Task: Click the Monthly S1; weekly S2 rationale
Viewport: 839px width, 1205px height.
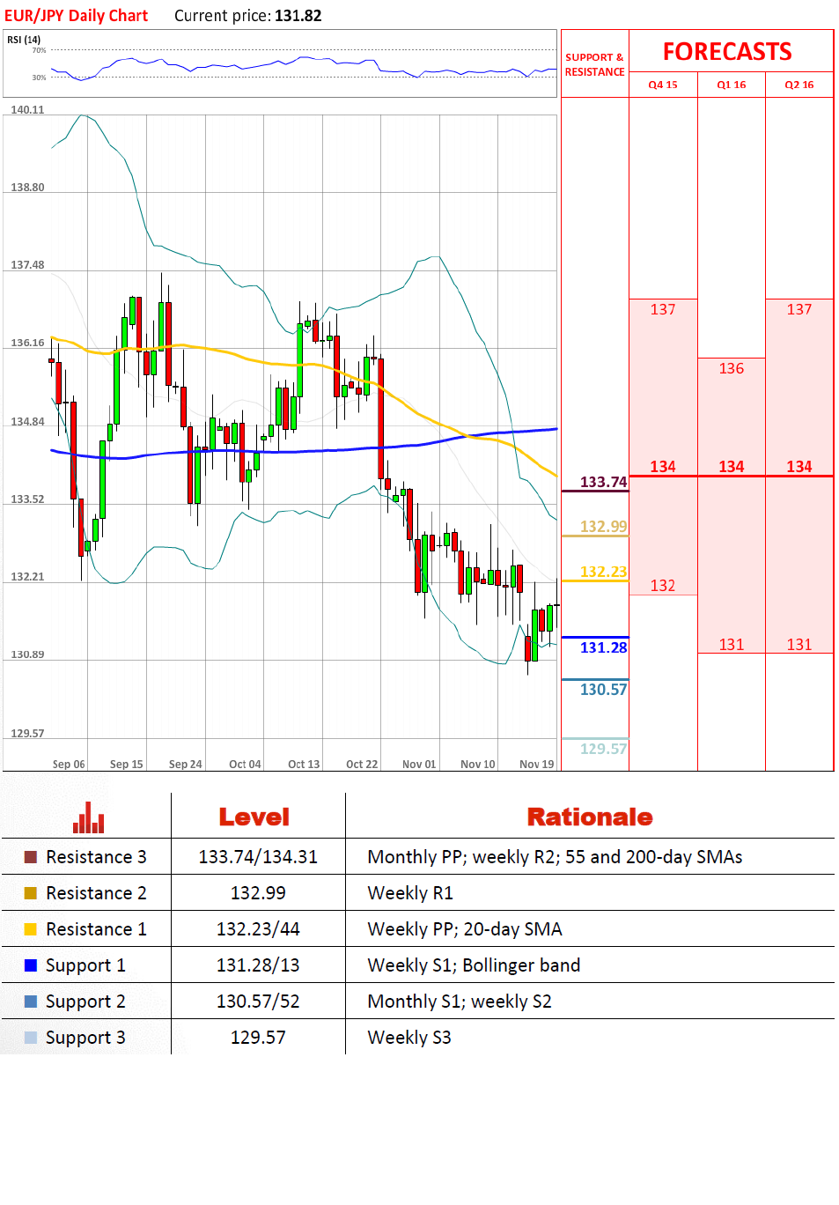Action: coord(460,1002)
